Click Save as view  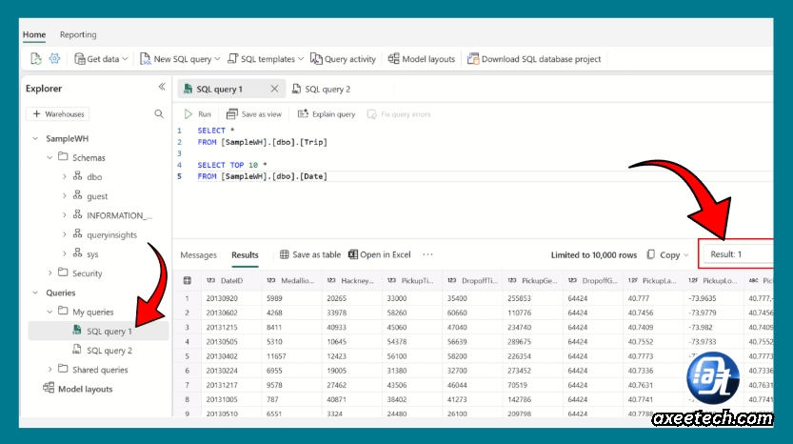pyautogui.click(x=254, y=114)
